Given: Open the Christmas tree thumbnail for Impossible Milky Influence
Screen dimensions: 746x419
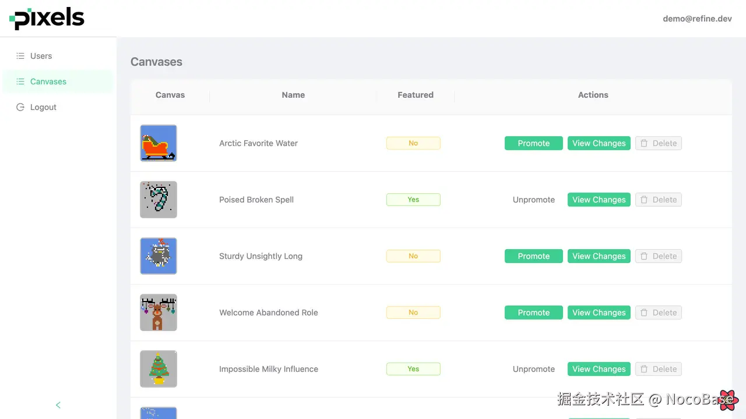Looking at the screenshot, I should (x=159, y=369).
